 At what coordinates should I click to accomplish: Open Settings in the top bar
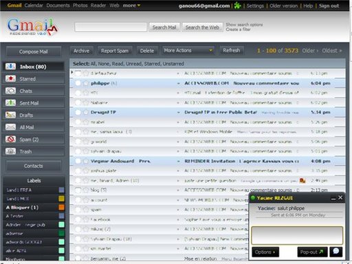point(255,5)
